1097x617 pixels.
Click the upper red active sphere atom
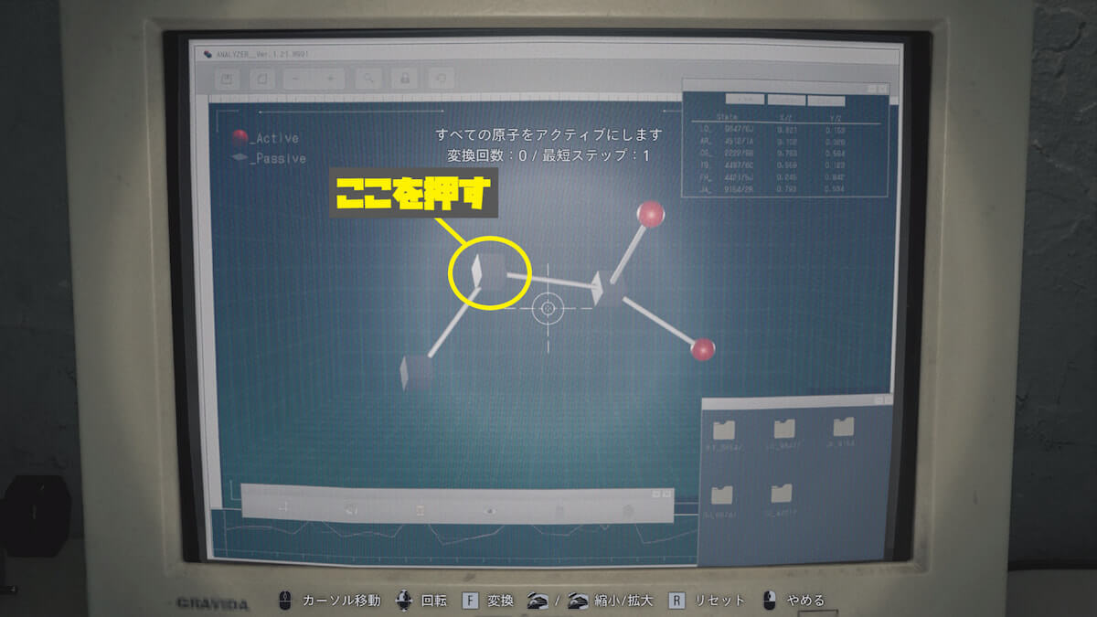650,215
